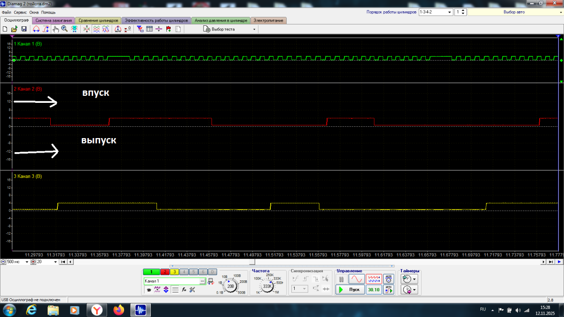564x317 pixels.
Task: Select the hand pan tool
Action: [55, 29]
